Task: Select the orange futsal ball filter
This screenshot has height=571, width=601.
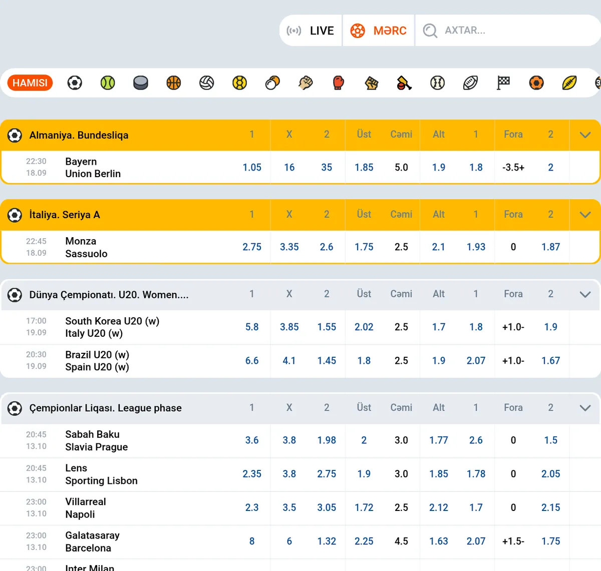Action: tap(536, 83)
